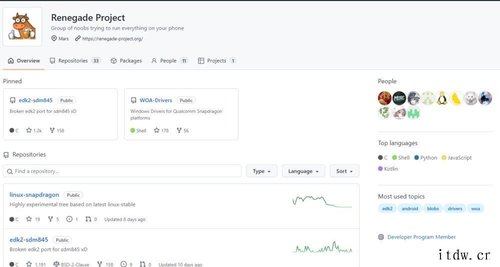Click the People sidebar heading
The width and height of the screenshot is (500, 267).
pos(387,81)
